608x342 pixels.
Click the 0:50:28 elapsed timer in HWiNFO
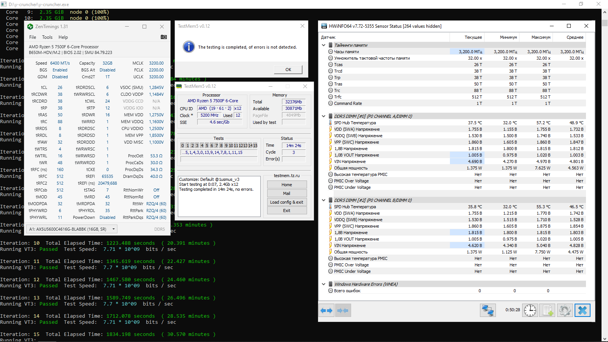[x=513, y=310]
